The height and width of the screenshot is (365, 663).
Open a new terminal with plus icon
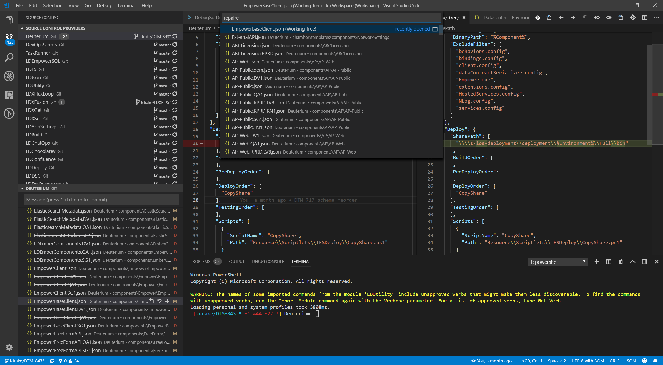(x=597, y=262)
